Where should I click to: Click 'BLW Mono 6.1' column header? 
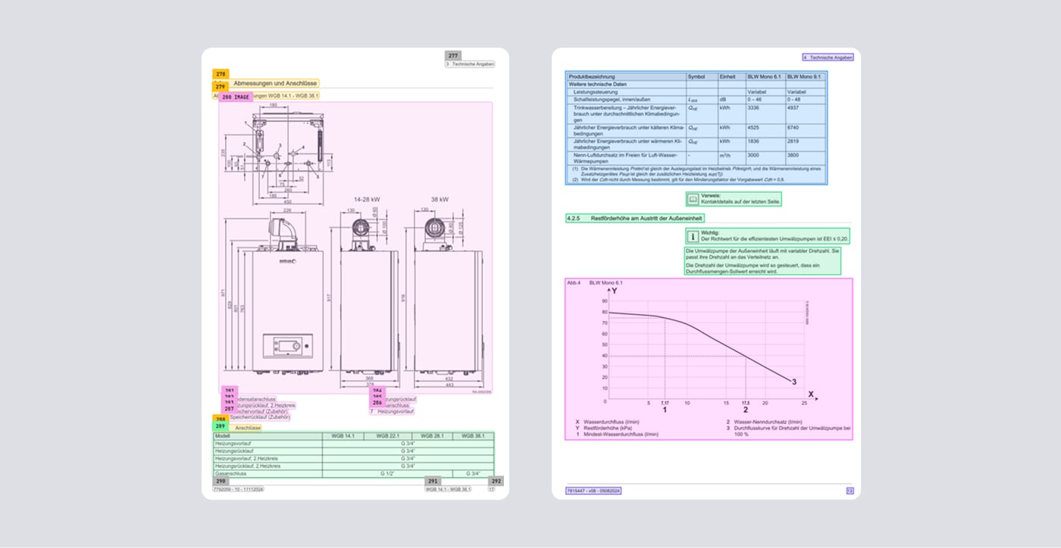[764, 77]
